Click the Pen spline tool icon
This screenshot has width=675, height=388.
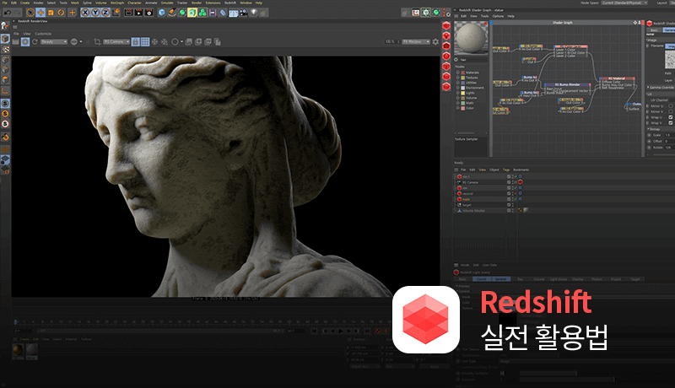click(172, 13)
